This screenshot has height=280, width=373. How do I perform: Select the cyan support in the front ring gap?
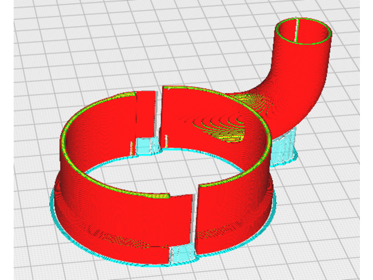click(x=182, y=254)
